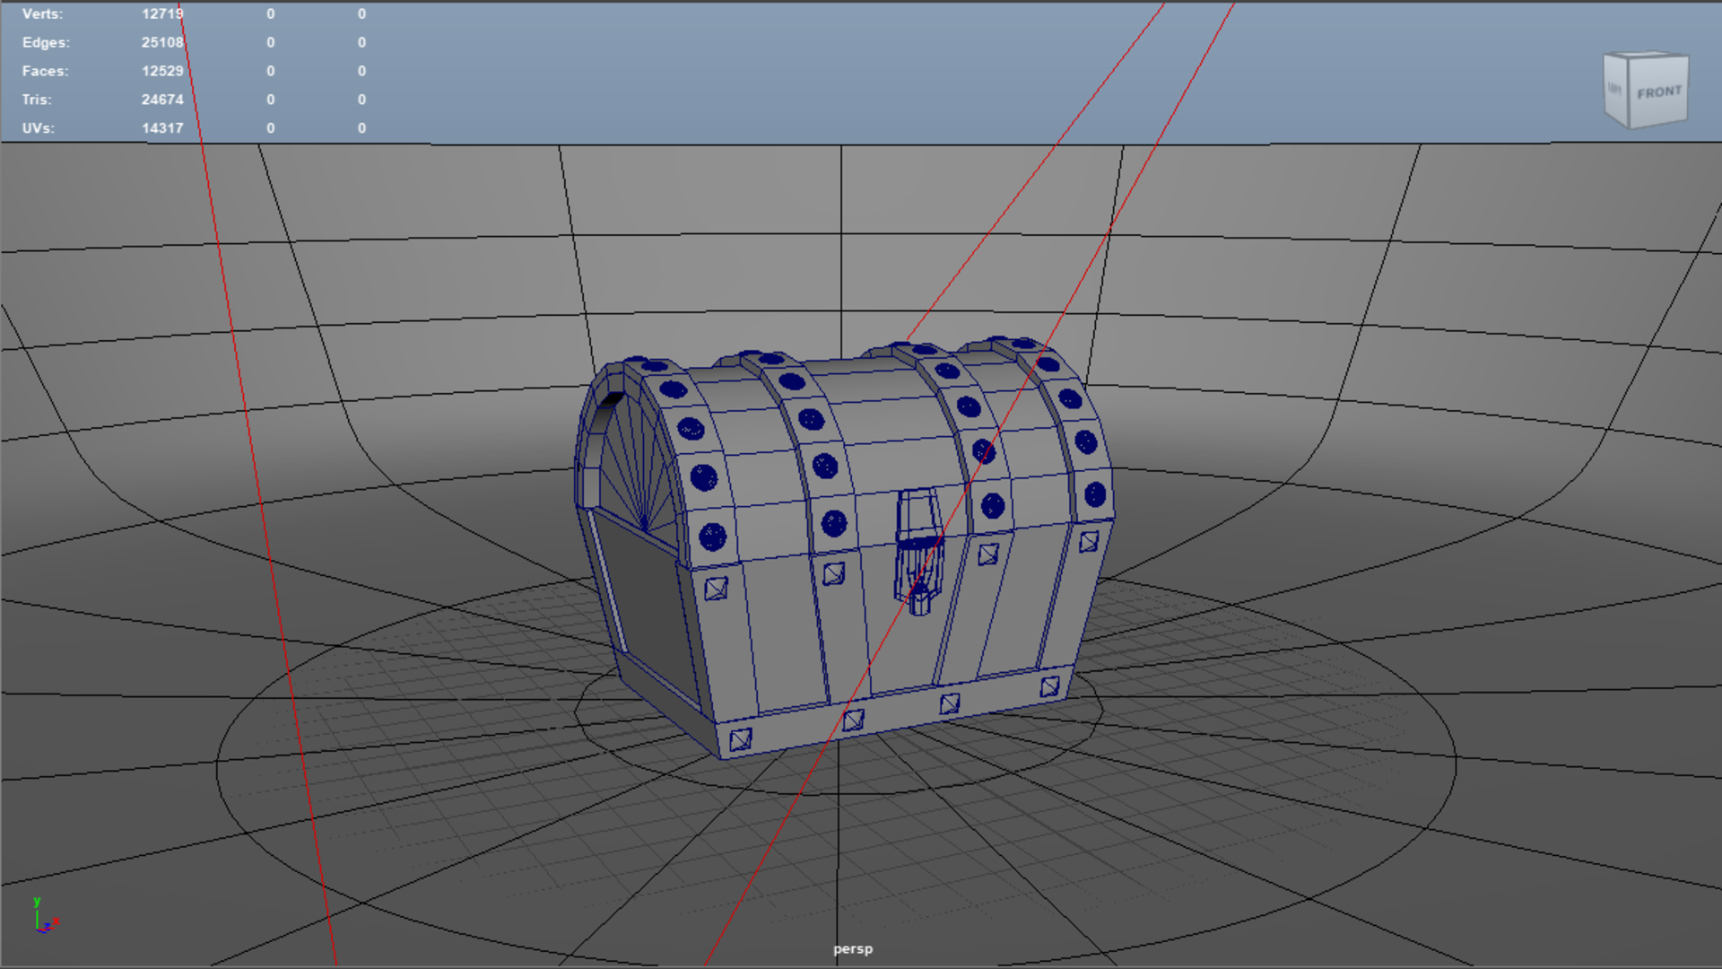
Task: Select the dark handle on chest's side
Action: click(611, 400)
